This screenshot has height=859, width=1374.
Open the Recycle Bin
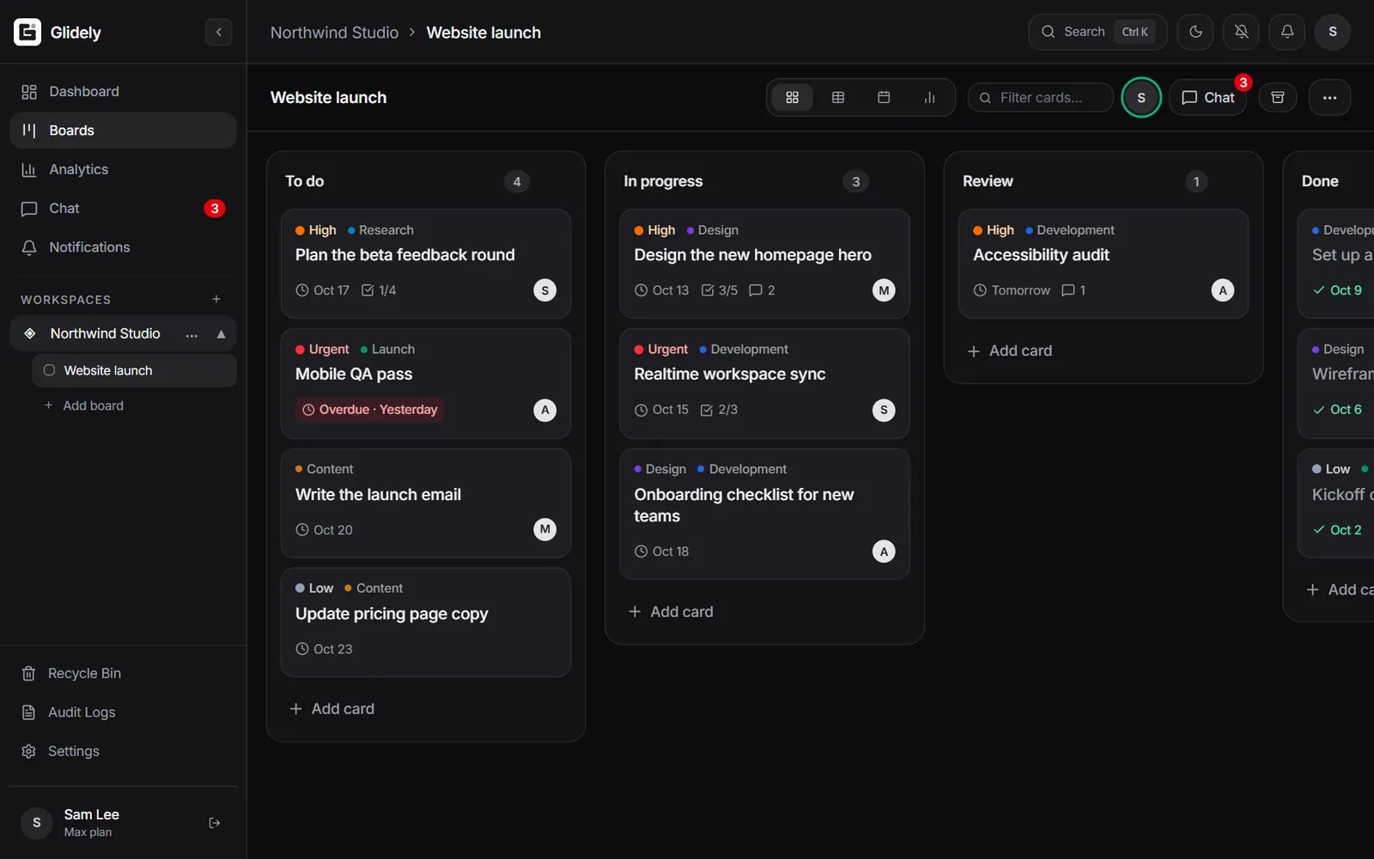pyautogui.click(x=123, y=673)
